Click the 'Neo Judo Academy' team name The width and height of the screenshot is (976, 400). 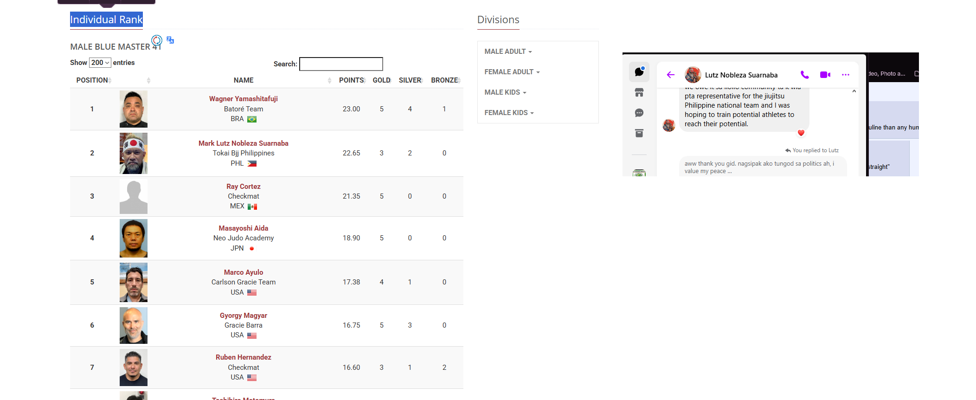pos(244,238)
